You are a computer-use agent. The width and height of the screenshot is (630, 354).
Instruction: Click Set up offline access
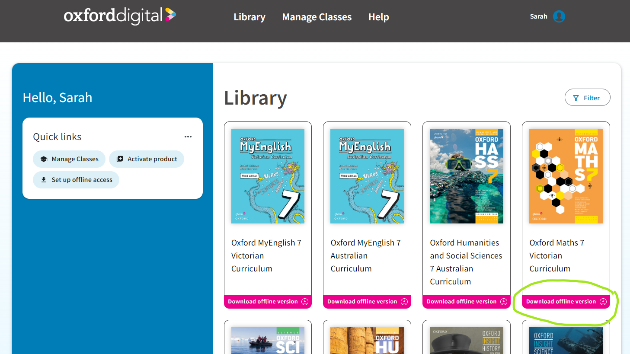[x=76, y=180]
